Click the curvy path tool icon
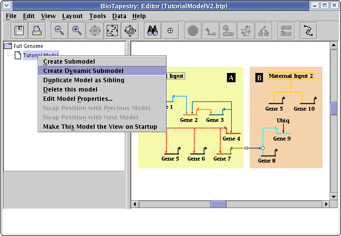 tap(308, 31)
